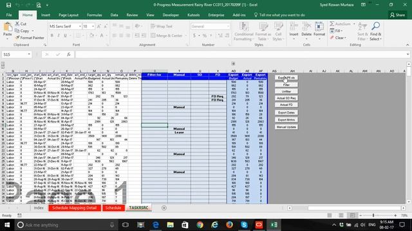Switch to the Insert ribbon tab
This screenshot has width=412, height=231.
point(46,15)
